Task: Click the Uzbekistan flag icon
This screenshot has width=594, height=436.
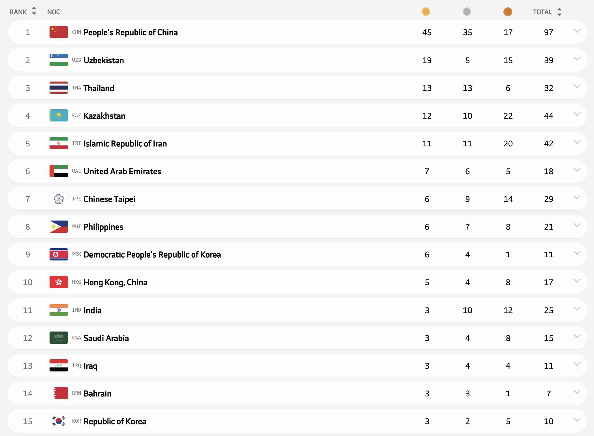Action: pos(59,60)
